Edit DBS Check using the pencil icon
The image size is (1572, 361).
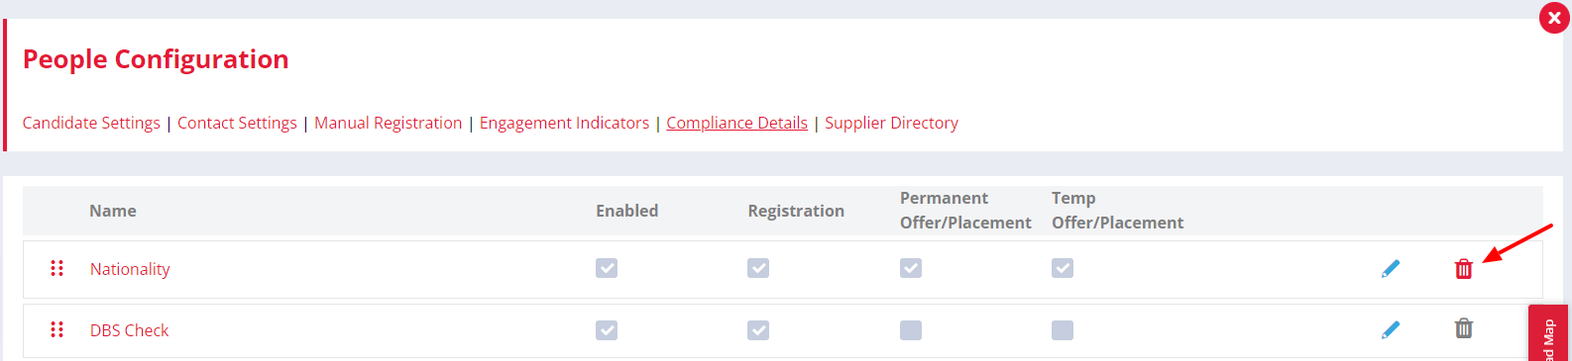click(1391, 329)
